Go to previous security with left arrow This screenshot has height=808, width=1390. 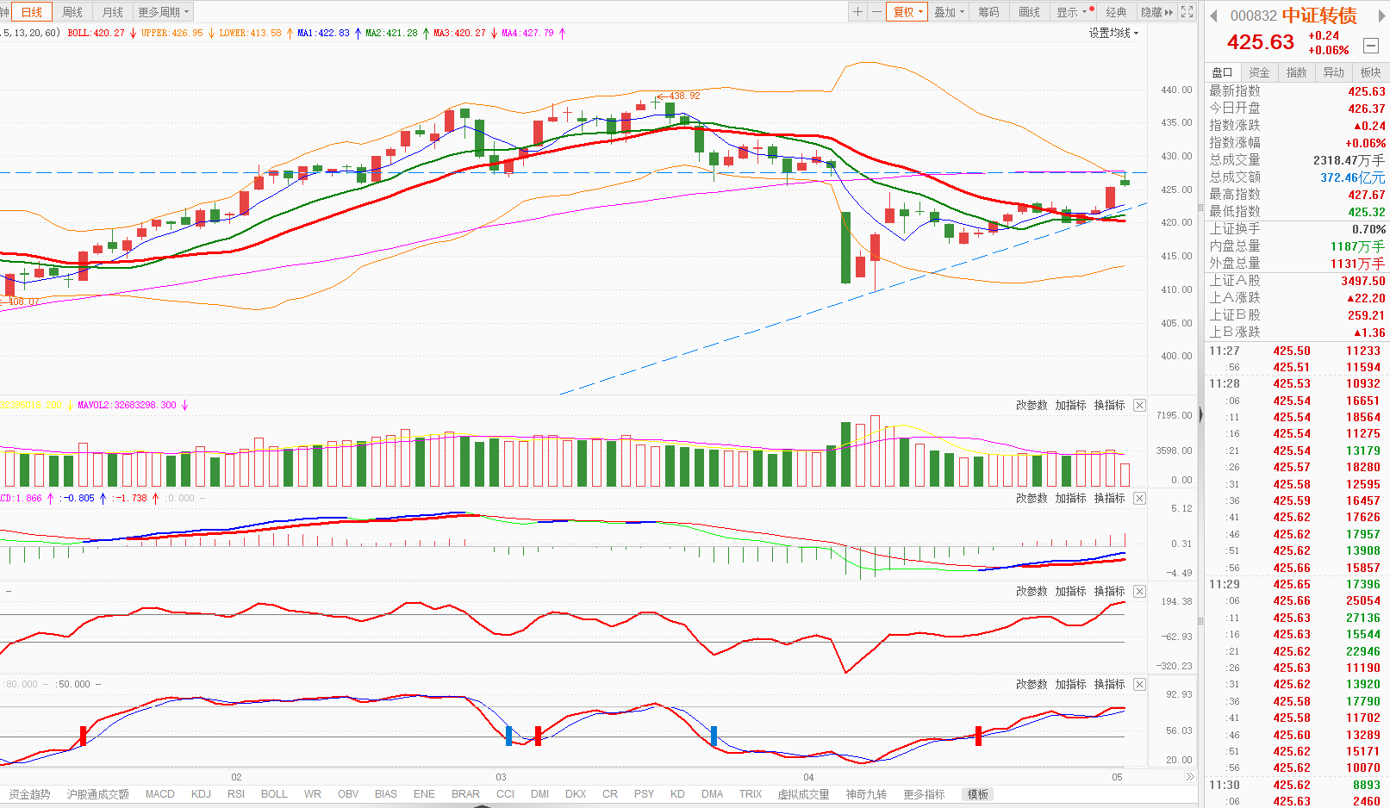pos(1213,16)
